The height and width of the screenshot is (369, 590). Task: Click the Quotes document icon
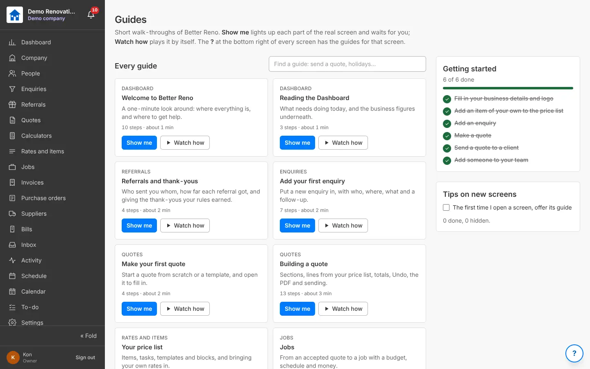(x=12, y=120)
